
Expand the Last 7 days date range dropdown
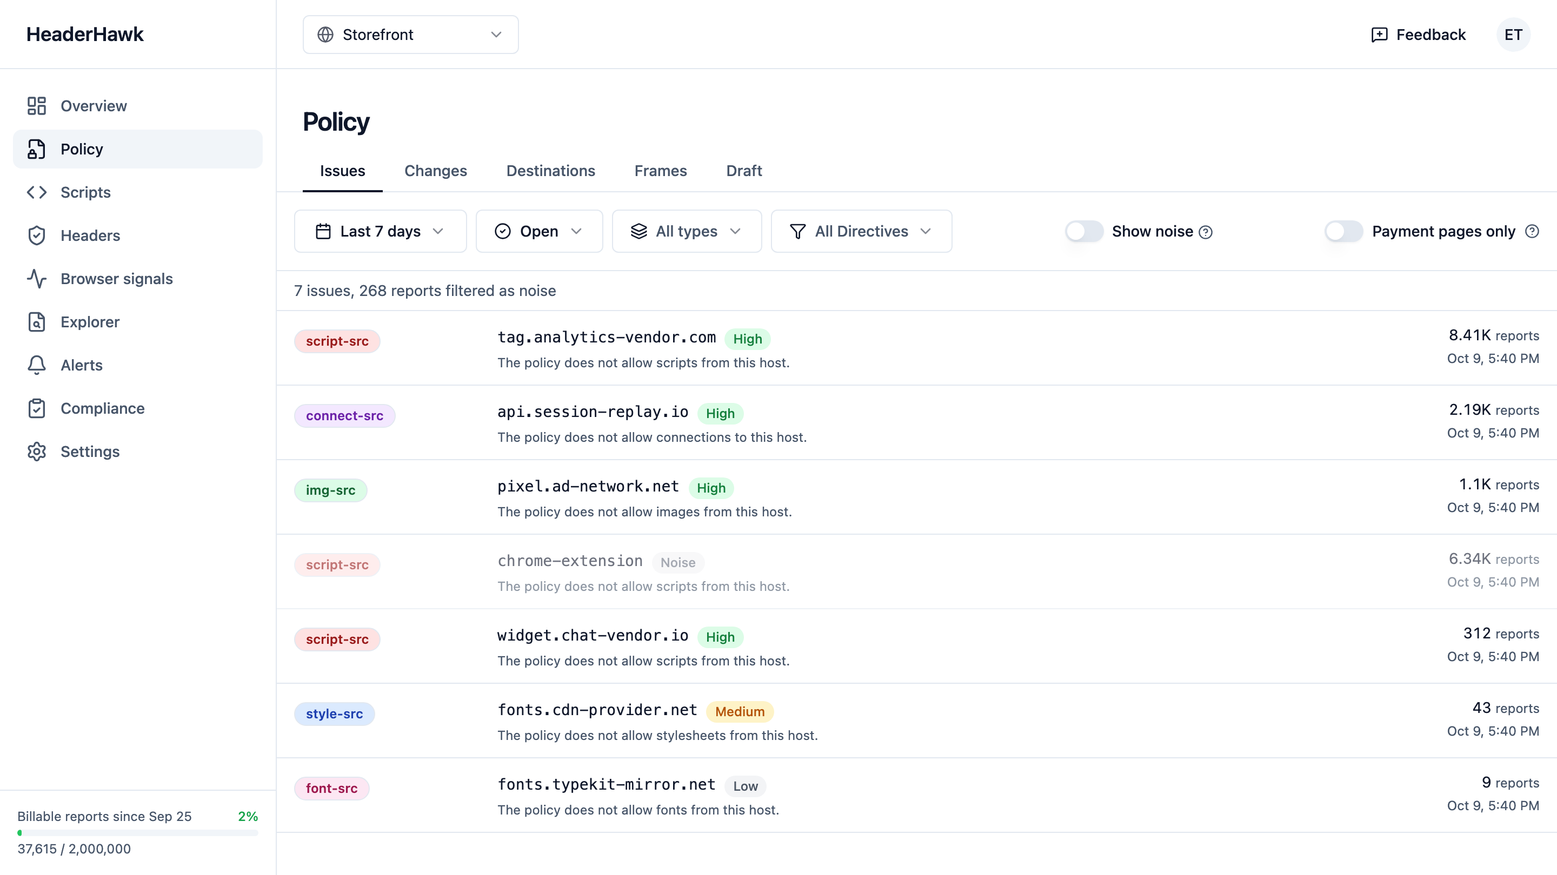(x=380, y=231)
